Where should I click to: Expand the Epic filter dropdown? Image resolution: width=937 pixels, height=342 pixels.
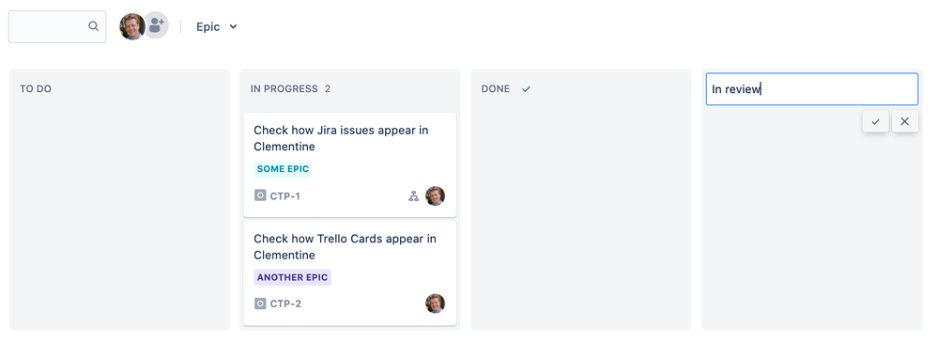click(217, 26)
